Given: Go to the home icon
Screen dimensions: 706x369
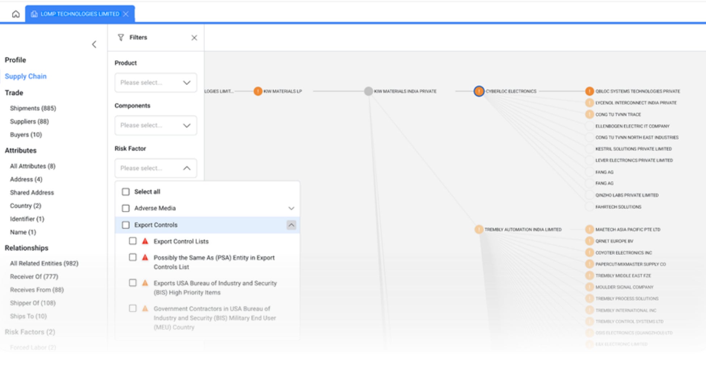Looking at the screenshot, I should pyautogui.click(x=16, y=14).
